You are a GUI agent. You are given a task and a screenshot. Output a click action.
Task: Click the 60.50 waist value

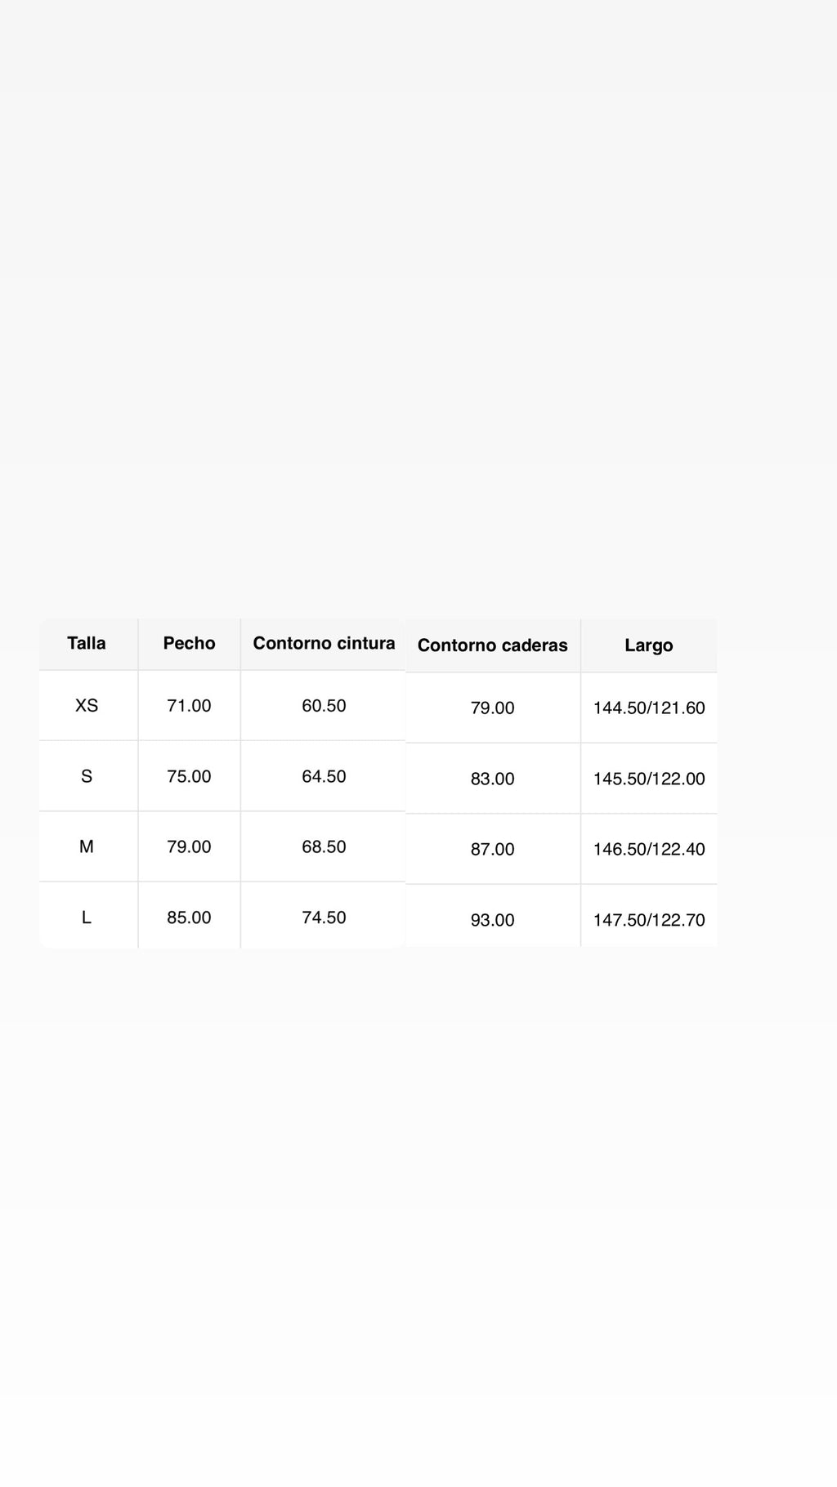324,705
